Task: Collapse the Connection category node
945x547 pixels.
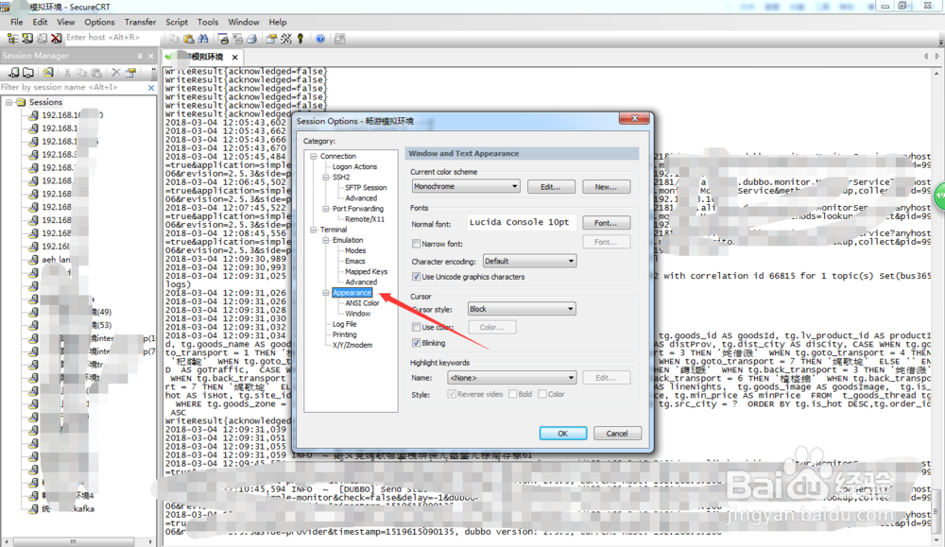Action: coord(314,156)
